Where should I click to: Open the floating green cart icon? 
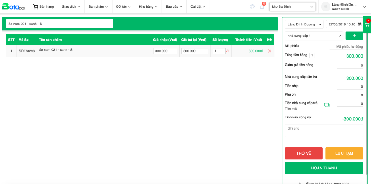pyautogui.click(x=367, y=24)
